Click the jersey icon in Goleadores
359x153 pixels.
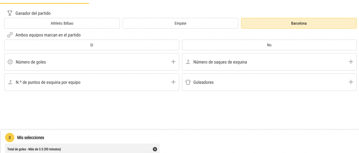click(x=188, y=82)
